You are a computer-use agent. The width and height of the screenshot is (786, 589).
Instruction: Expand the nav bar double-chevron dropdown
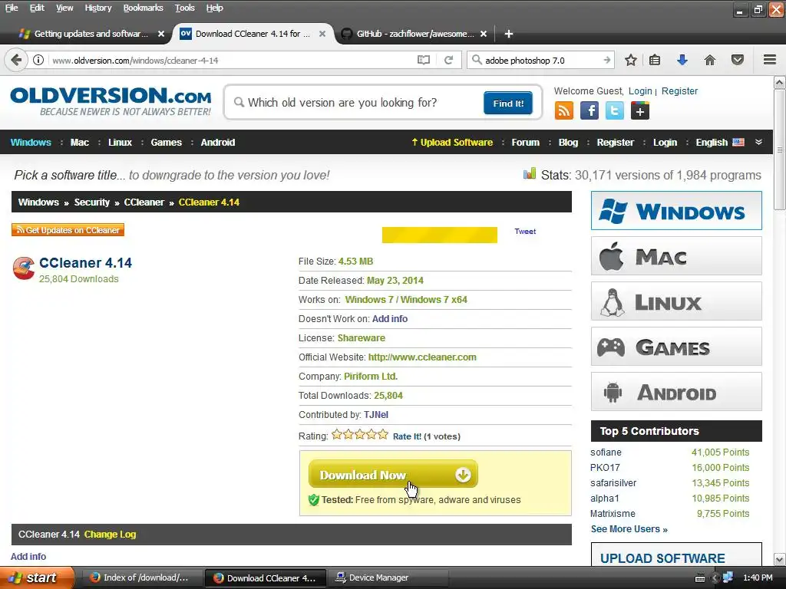(759, 142)
